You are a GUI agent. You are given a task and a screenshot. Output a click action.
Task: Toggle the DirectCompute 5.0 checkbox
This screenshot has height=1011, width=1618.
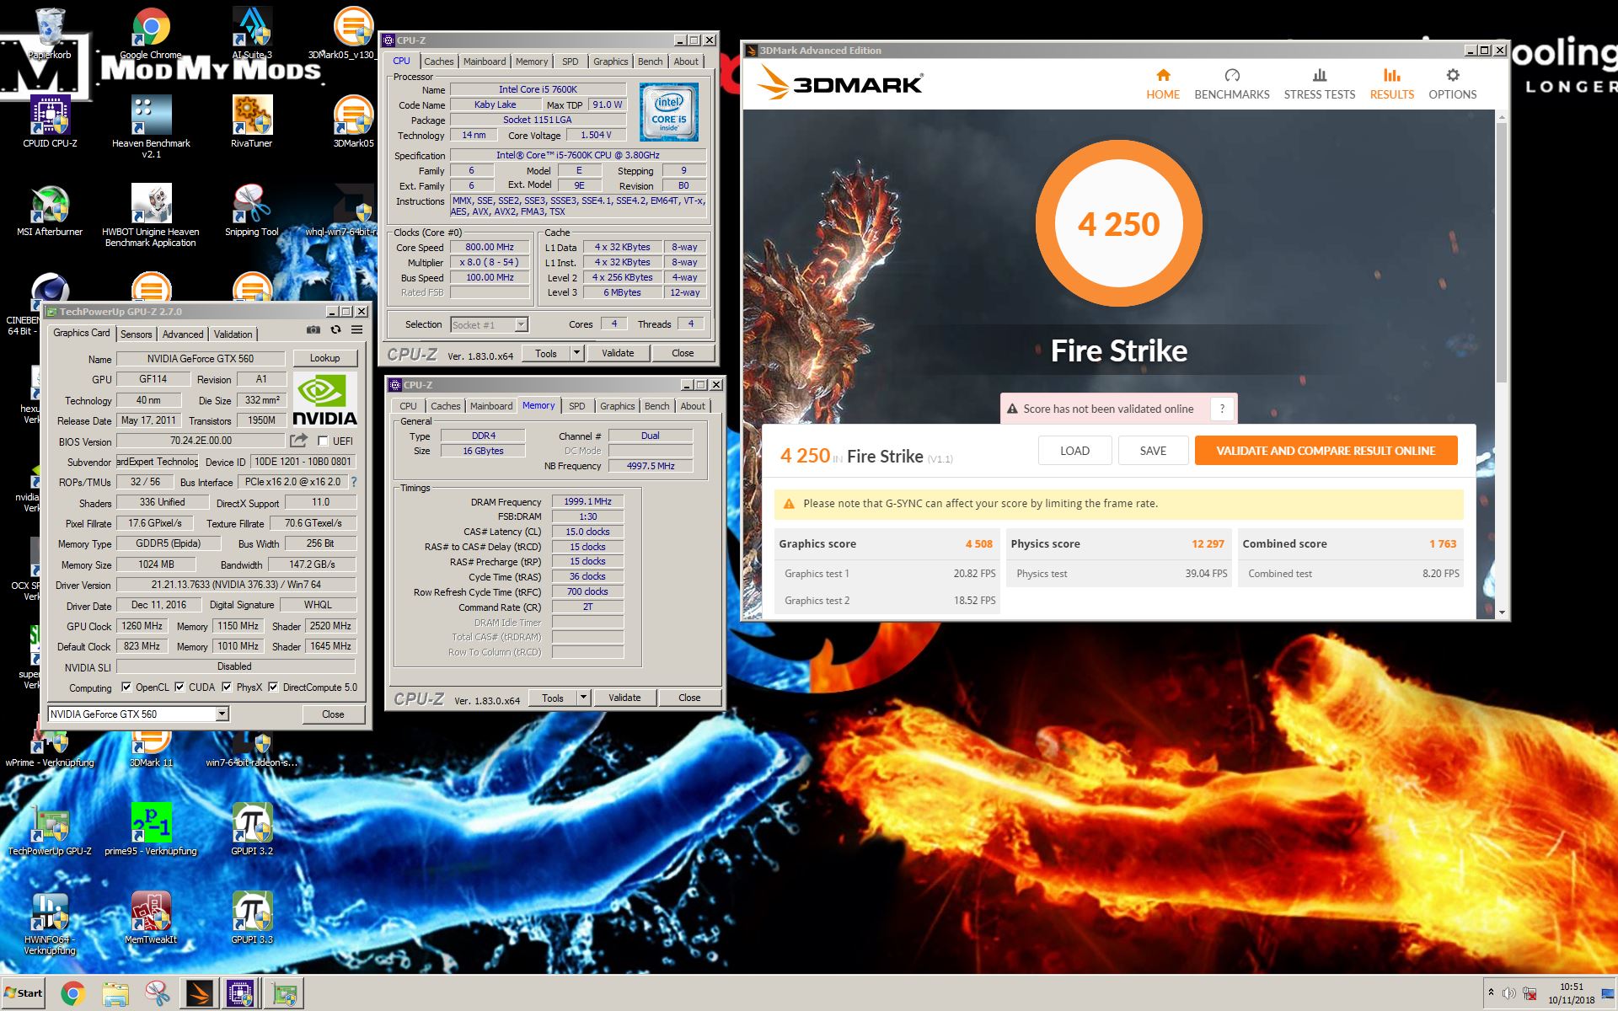tap(273, 687)
